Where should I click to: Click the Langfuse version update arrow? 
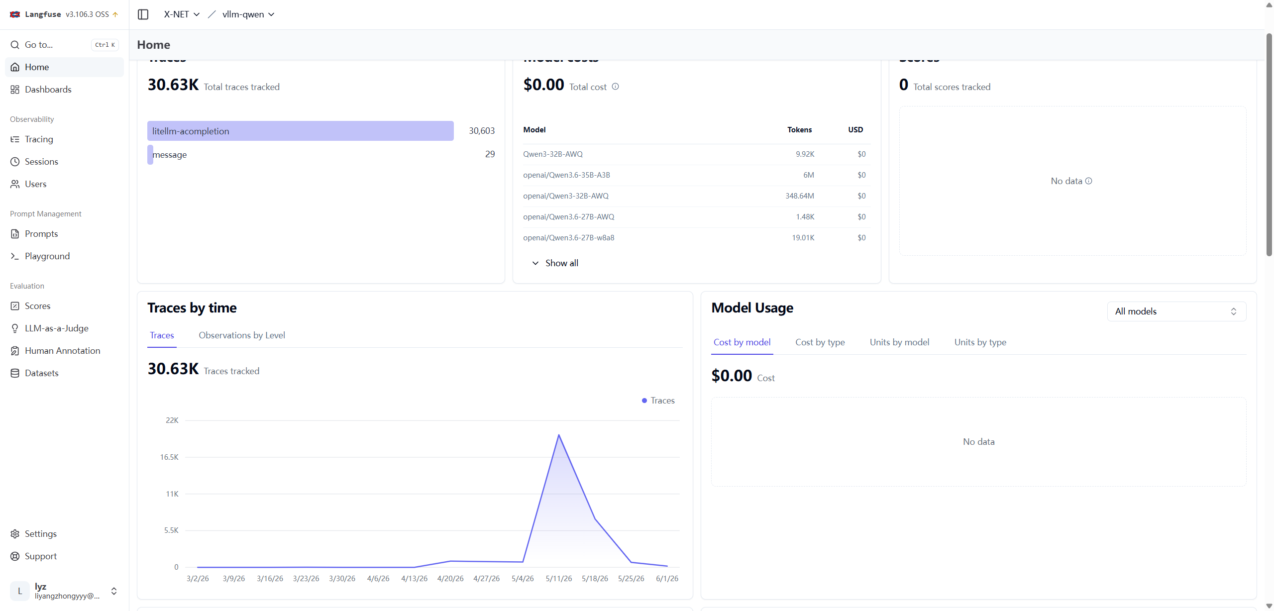[115, 14]
